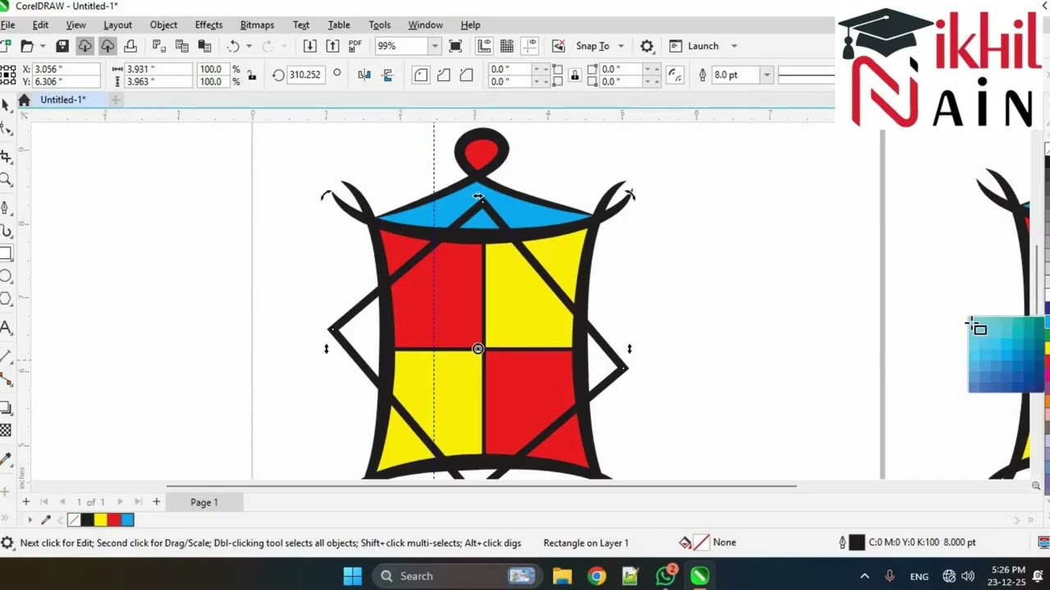This screenshot has width=1050, height=590.
Task: Select the Polygon tool
Action: click(6, 300)
